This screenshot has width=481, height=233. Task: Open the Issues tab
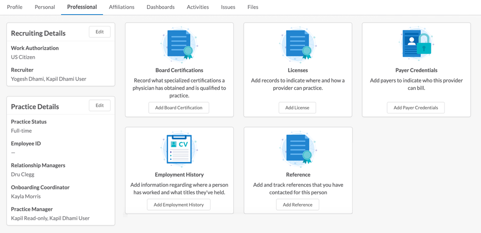click(228, 7)
